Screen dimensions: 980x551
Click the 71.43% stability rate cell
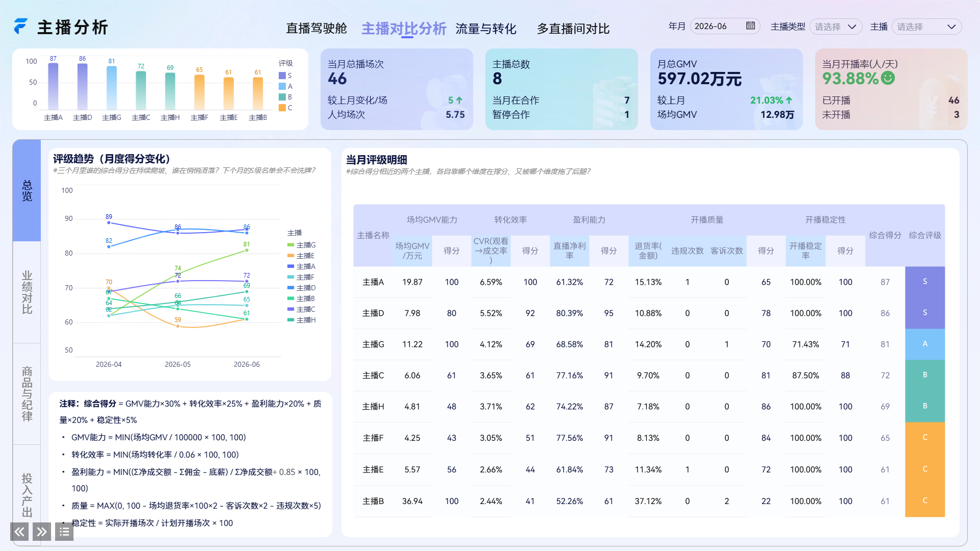coord(805,344)
